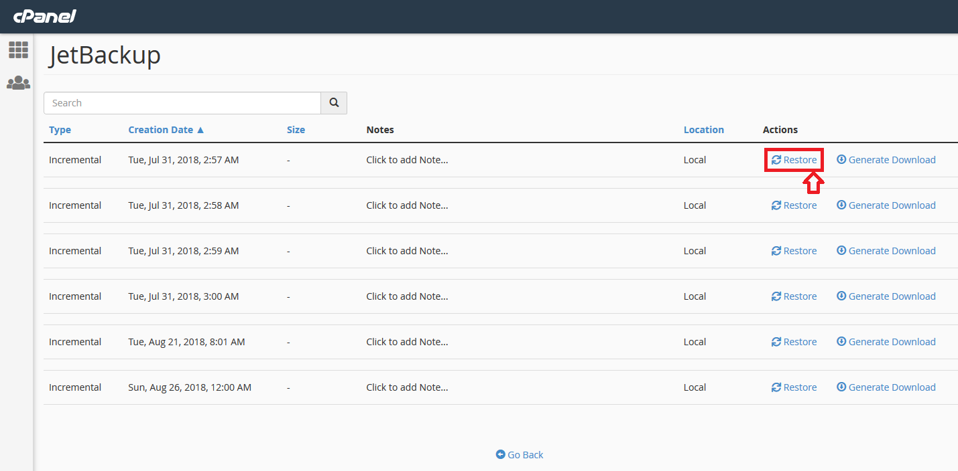Toggle the Creation Date sort order
This screenshot has width=958, height=471.
166,130
